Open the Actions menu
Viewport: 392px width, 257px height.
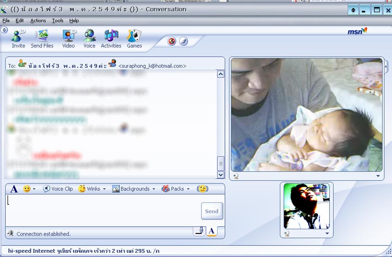[x=38, y=21]
